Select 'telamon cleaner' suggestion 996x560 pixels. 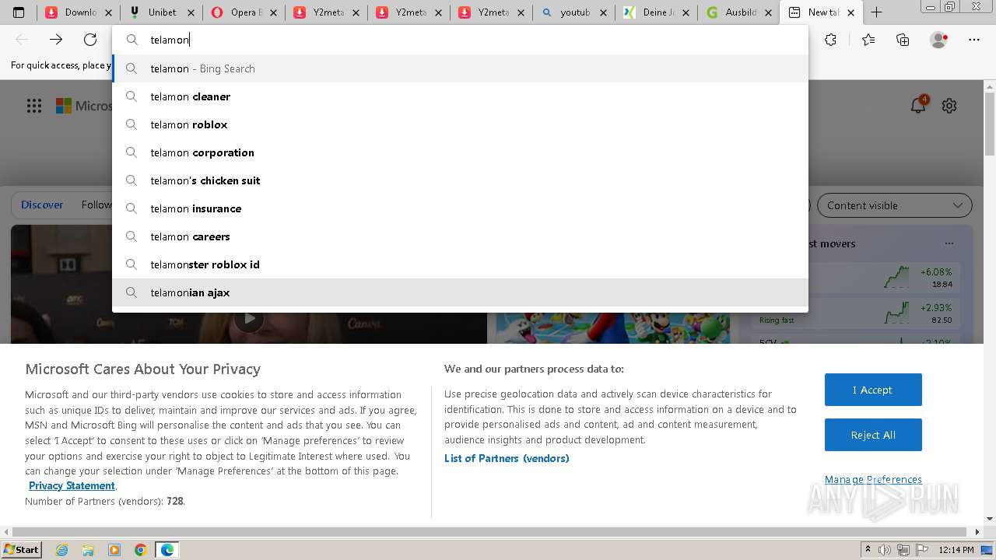461,96
